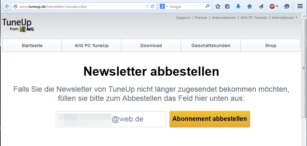Select the AVG PC TuneUp navigation tab

(x=92, y=46)
